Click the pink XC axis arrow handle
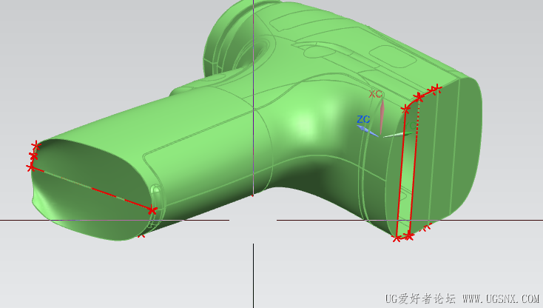 coord(382,117)
